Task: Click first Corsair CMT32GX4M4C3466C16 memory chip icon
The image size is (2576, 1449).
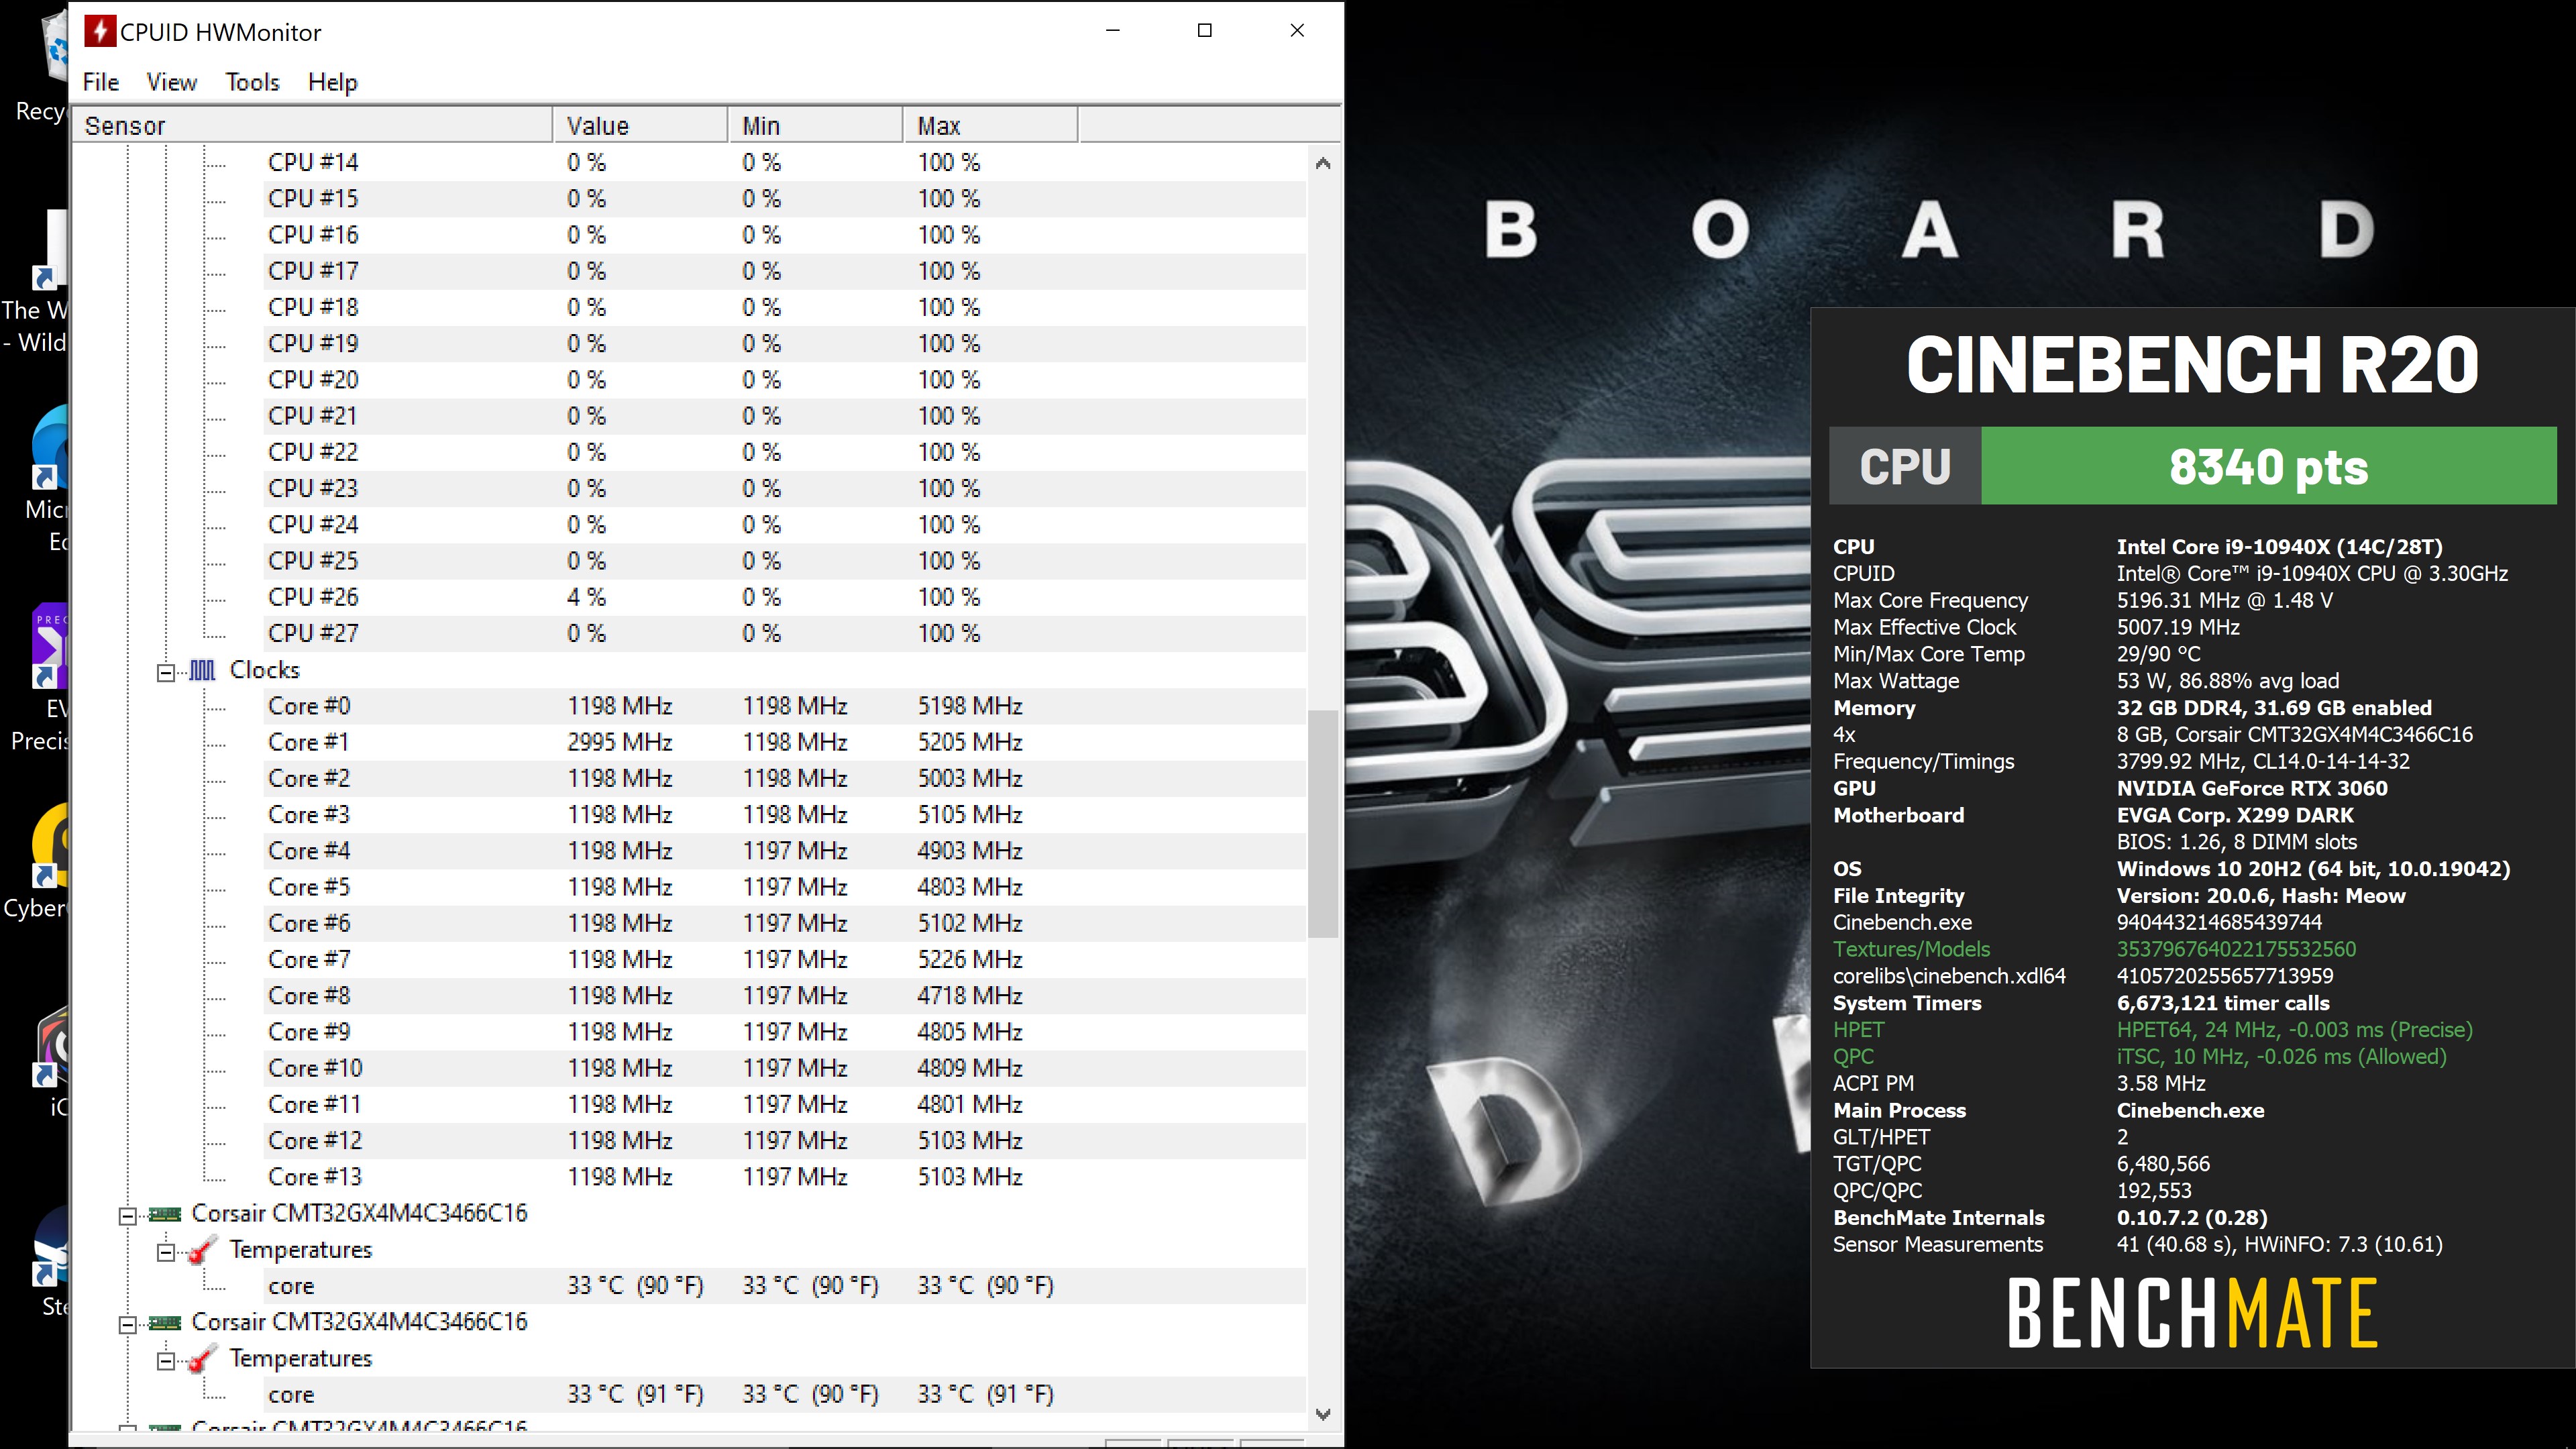Action: [x=165, y=1214]
